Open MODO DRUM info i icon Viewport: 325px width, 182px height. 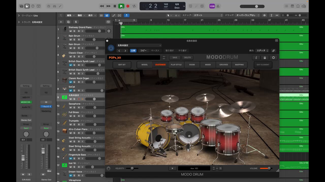coord(256,58)
